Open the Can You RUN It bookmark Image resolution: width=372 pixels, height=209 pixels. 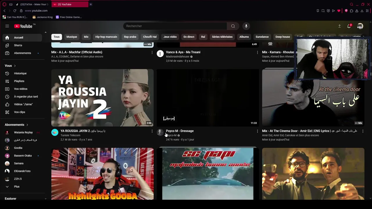15,17
